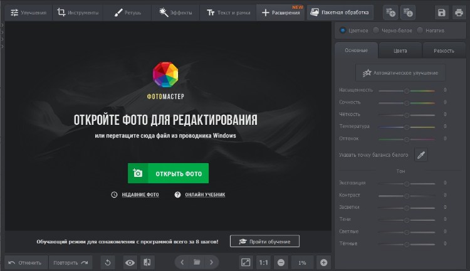Click the save (floppy disk) icon

(x=442, y=12)
